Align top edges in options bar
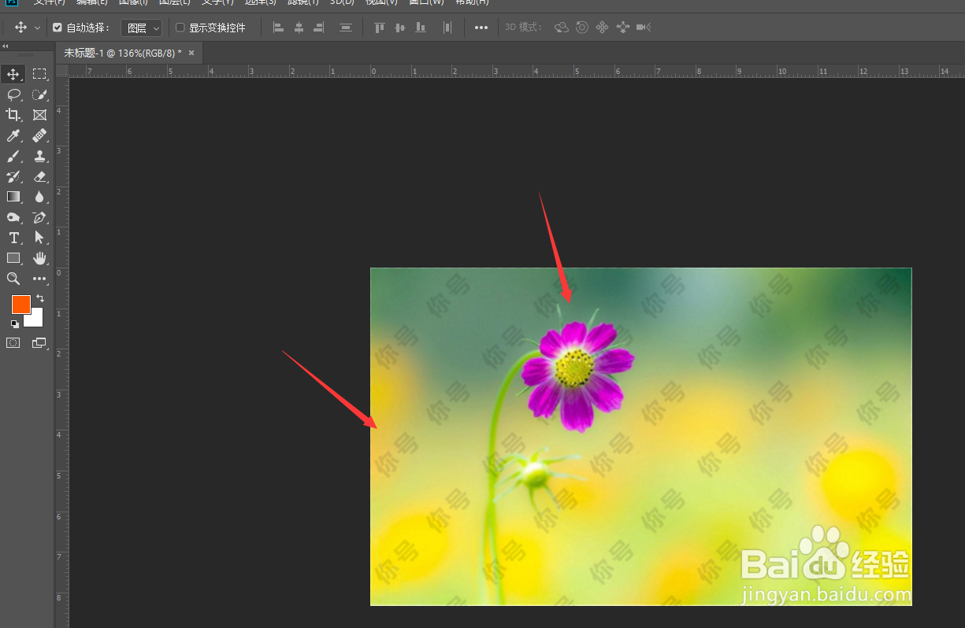Screen dimensions: 965x628 click(x=379, y=28)
